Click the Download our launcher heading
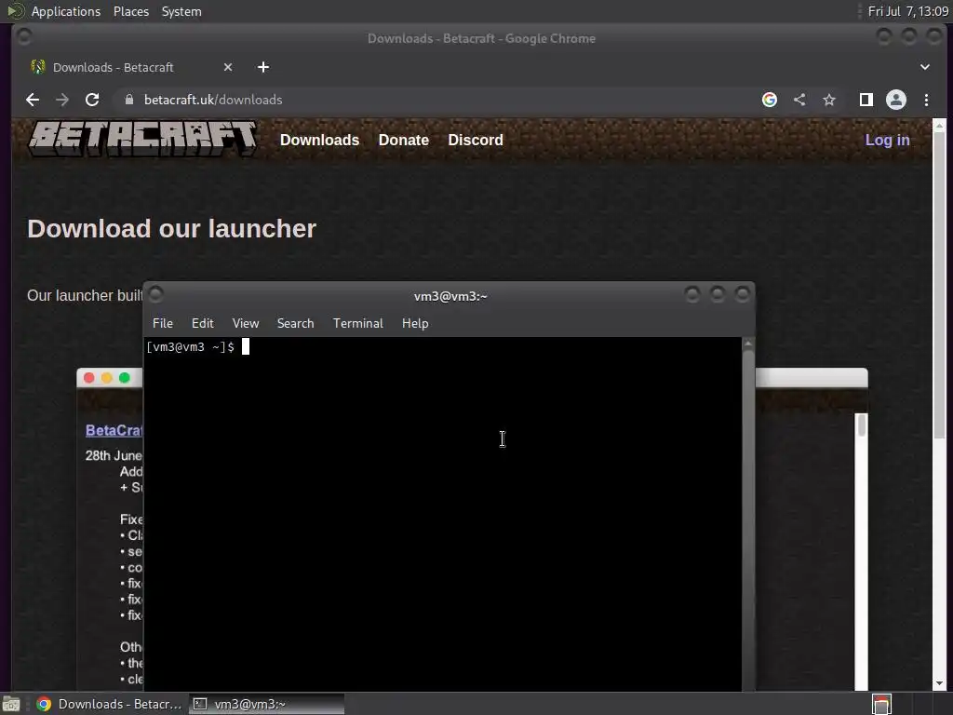The image size is (953, 715). pos(171,229)
